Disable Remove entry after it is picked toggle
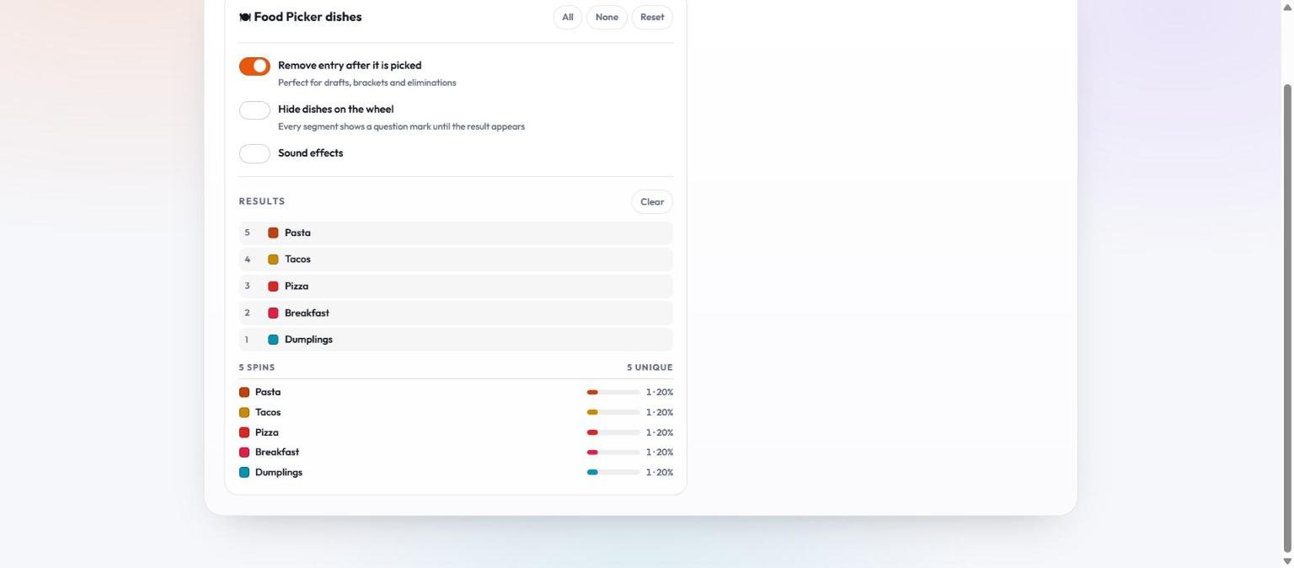Image resolution: width=1294 pixels, height=568 pixels. click(x=254, y=66)
